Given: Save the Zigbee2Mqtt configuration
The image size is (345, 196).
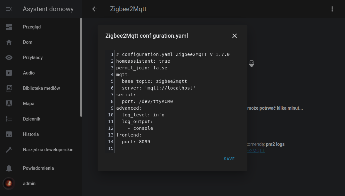Looking at the screenshot, I should (229, 159).
